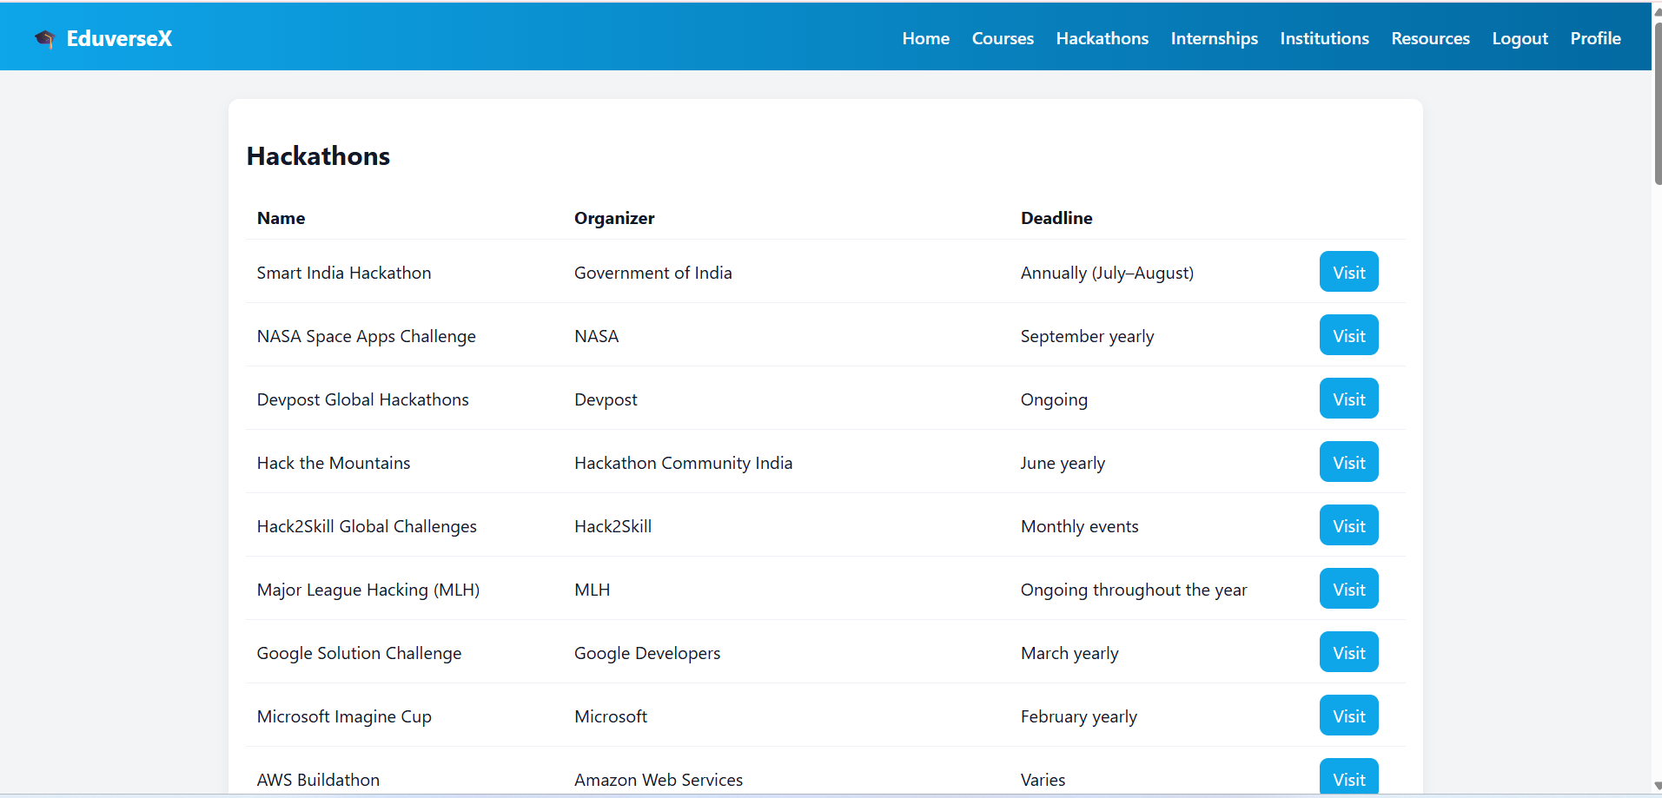Click the page vertical scrollbar thumb
Viewport: 1662px width, 798px height.
[1658, 102]
